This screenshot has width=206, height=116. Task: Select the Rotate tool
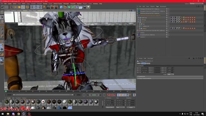(27, 7)
